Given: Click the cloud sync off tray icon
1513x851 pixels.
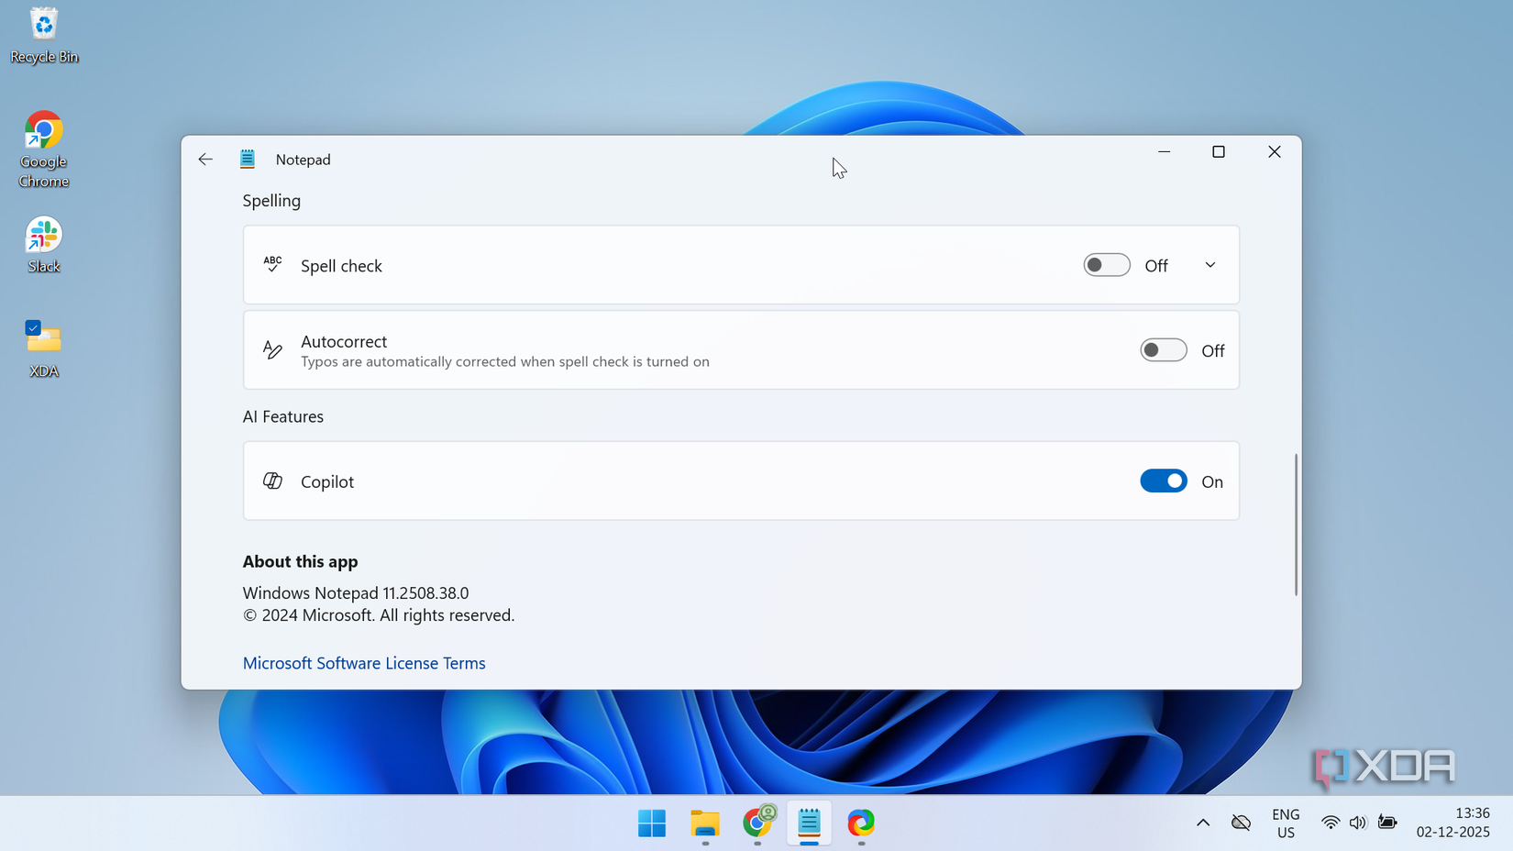Looking at the screenshot, I should [1242, 823].
